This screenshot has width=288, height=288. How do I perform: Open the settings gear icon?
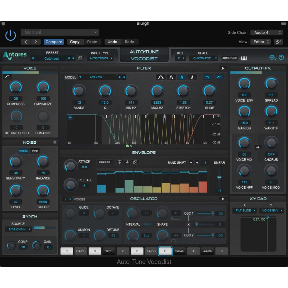point(272,57)
